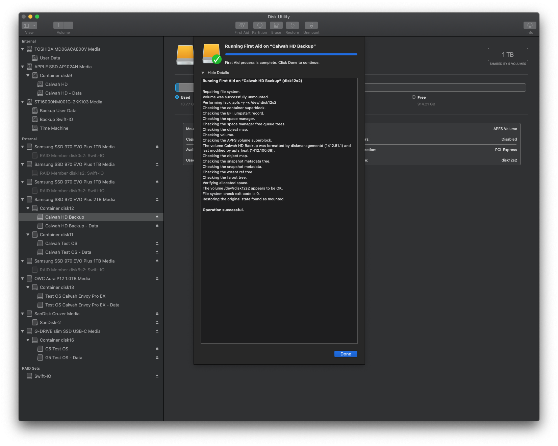The width and height of the screenshot is (558, 446).
Task: Eject the SanDisk-2 volume
Action: 157,322
